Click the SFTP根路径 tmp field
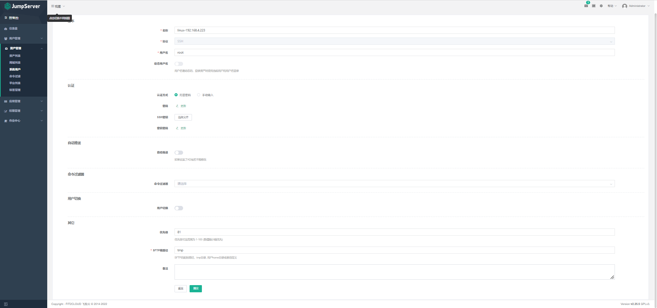Image resolution: width=657 pixels, height=308 pixels. point(395,250)
